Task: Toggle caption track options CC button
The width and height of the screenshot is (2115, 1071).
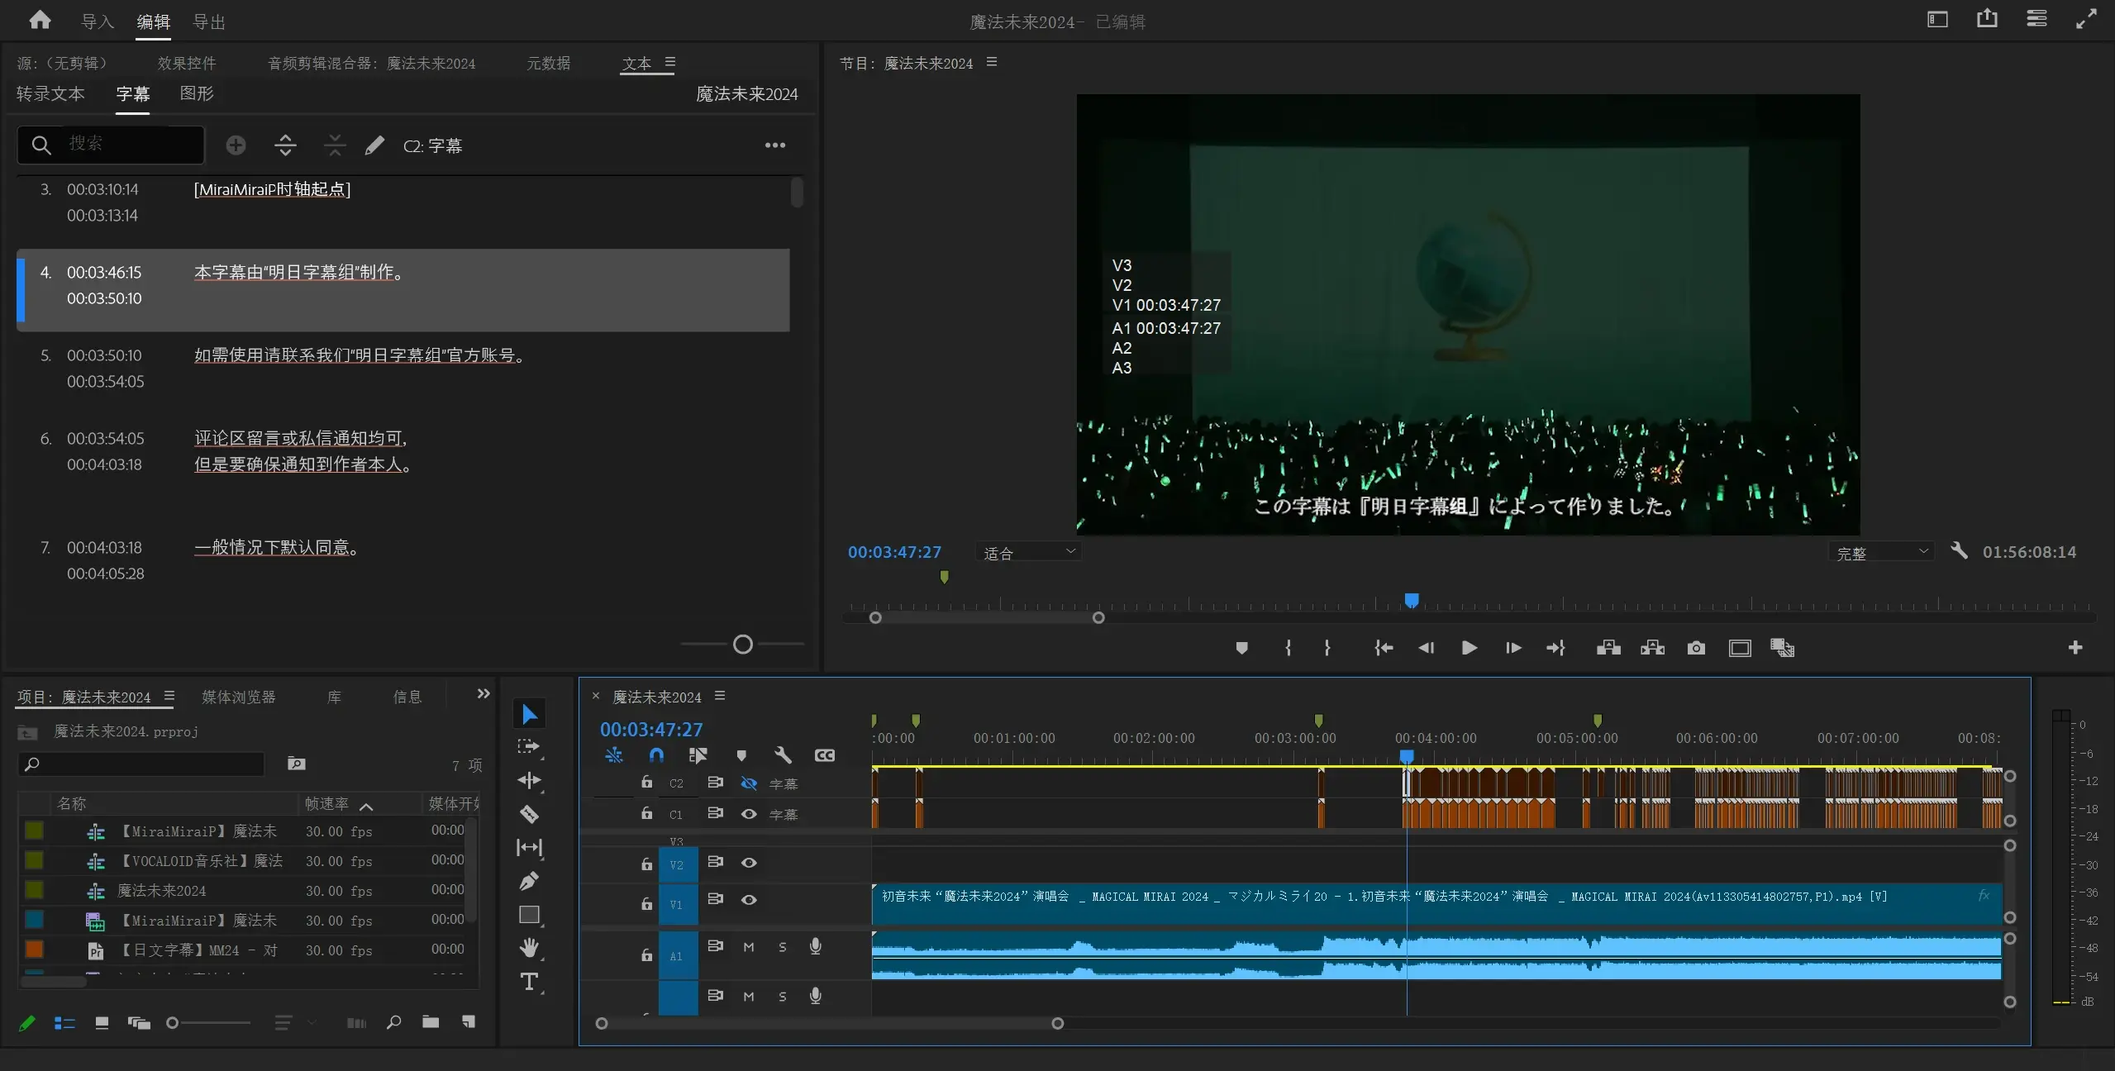Action: [x=824, y=755]
